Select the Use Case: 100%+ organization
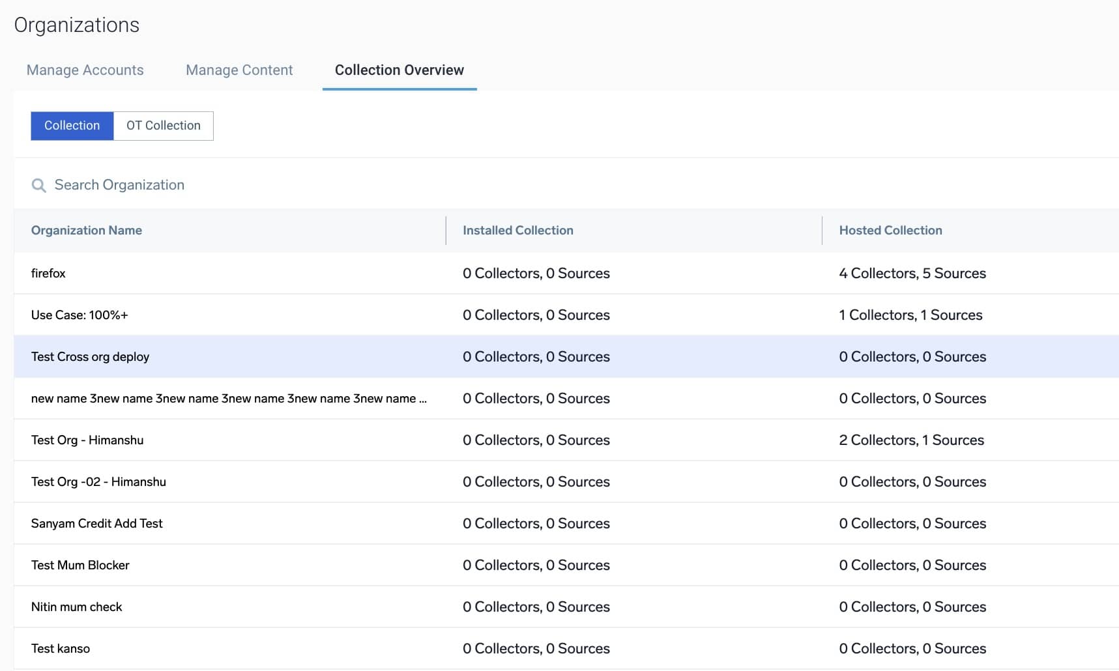This screenshot has height=671, width=1119. (80, 315)
